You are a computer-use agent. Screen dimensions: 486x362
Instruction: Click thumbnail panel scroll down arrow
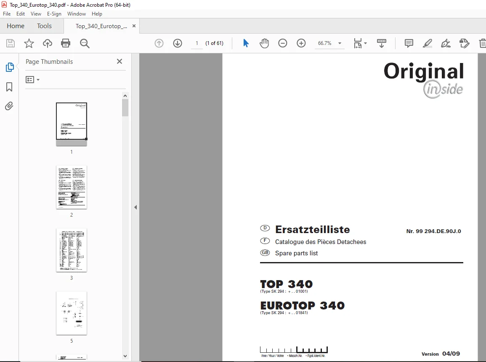tap(125, 356)
